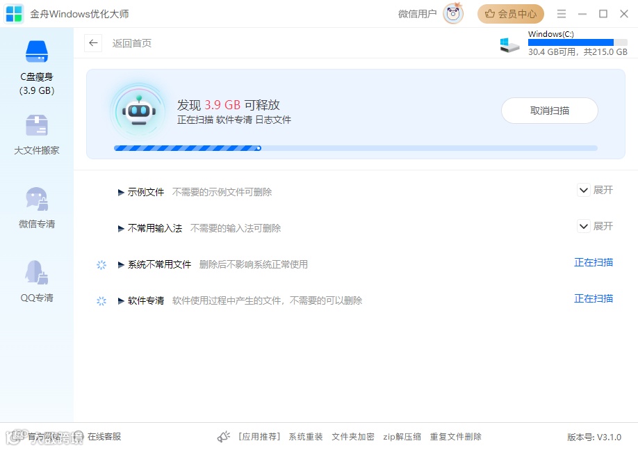Screen dimensions: 638x450
Task: Click the [应用推荐] label
Action: tap(260, 437)
